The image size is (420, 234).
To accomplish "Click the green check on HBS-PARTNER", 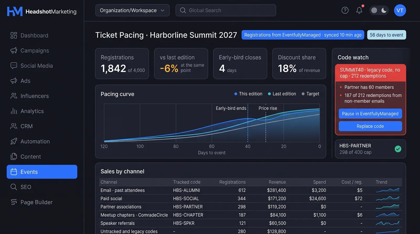I will 398,149.
